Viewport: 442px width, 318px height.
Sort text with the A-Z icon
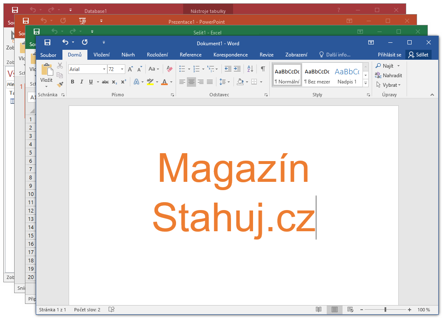250,68
